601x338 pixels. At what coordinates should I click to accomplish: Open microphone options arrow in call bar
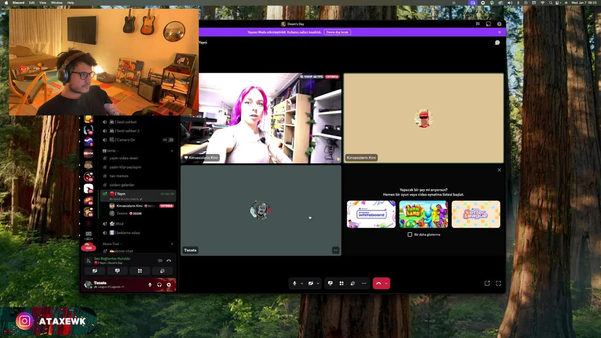[x=301, y=284]
